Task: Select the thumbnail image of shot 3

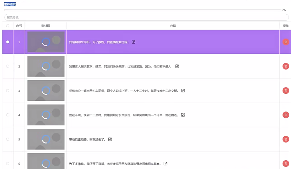Action: click(x=46, y=91)
